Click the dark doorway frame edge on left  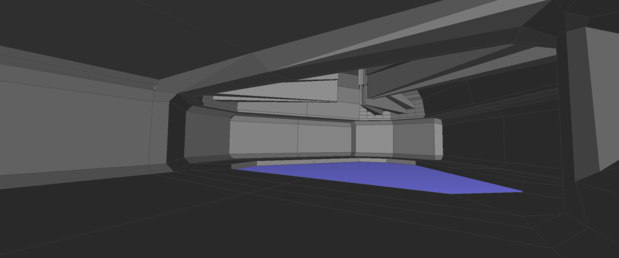point(175,130)
